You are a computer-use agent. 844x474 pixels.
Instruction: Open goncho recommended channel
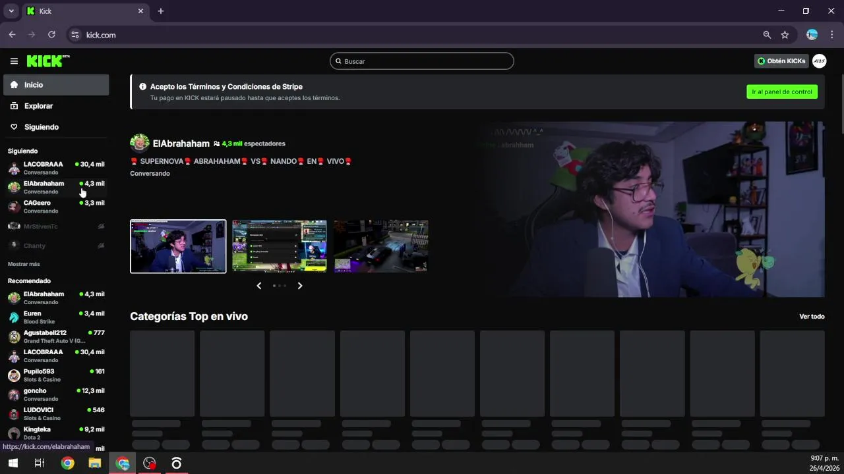coord(56,394)
